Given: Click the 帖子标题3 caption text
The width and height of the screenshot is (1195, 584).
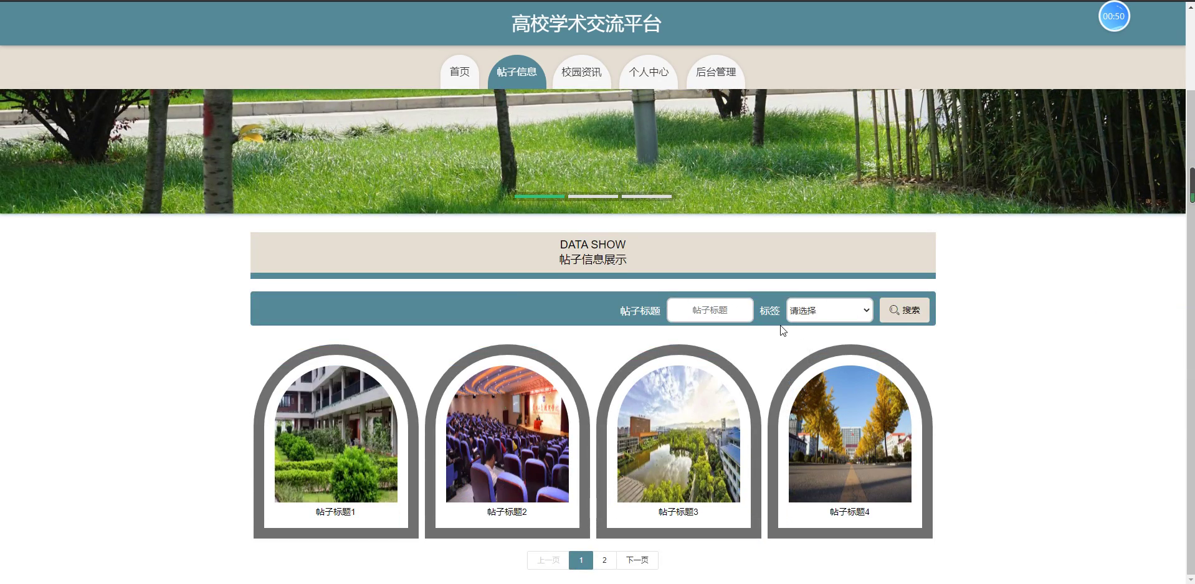Looking at the screenshot, I should 678,512.
